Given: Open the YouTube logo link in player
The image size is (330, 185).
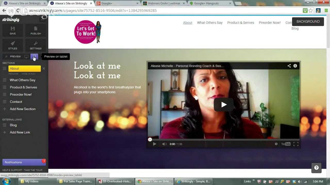Looking at the screenshot, I should (286, 144).
